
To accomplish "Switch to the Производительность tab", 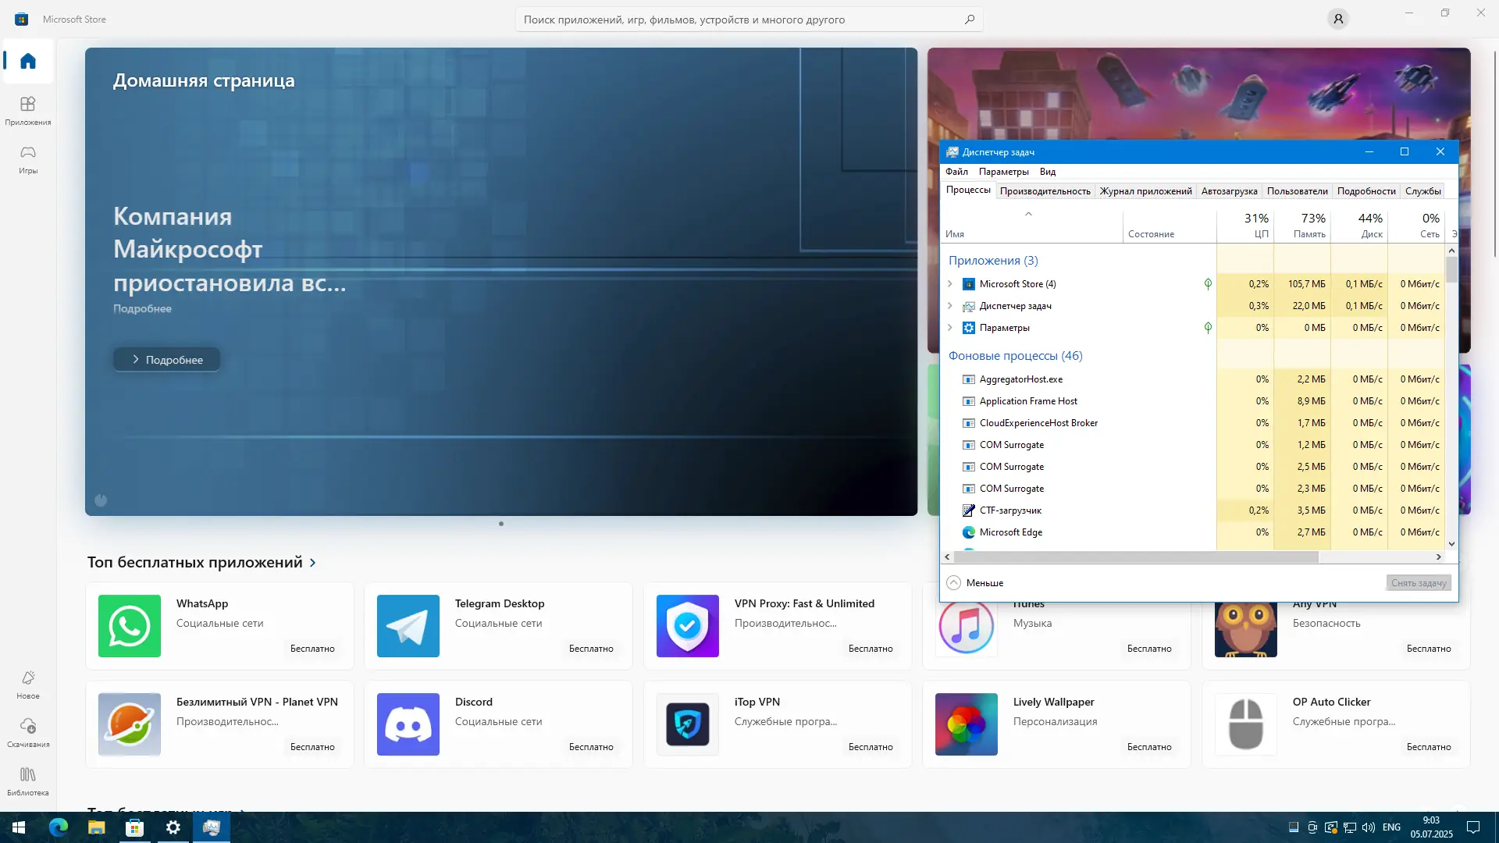I will click(x=1045, y=191).
